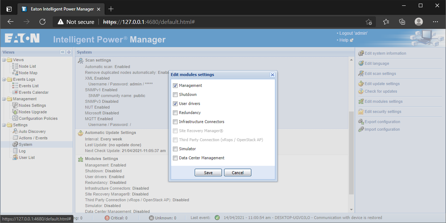
Task: Click Logout 'admin' link
Action: click(353, 33)
